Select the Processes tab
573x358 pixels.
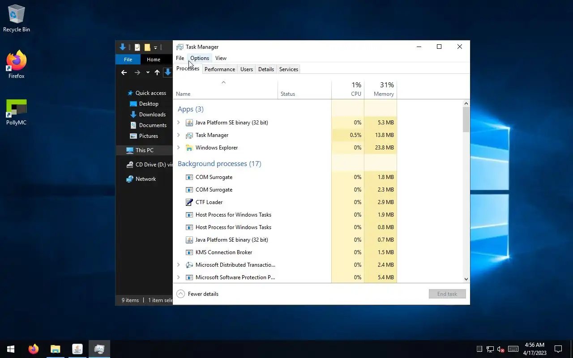[x=188, y=68]
